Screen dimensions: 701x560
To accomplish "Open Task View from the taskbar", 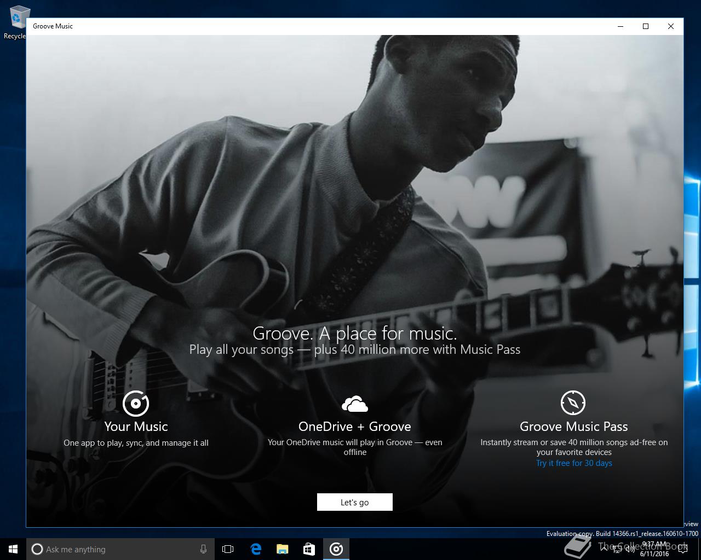I will tap(228, 549).
